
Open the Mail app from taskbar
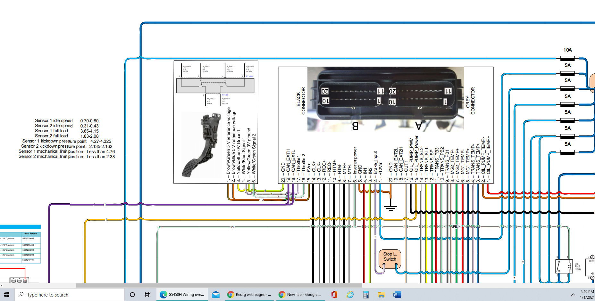tap(216, 295)
